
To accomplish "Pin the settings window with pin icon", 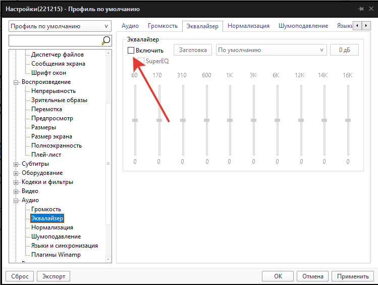I will pos(361,9).
